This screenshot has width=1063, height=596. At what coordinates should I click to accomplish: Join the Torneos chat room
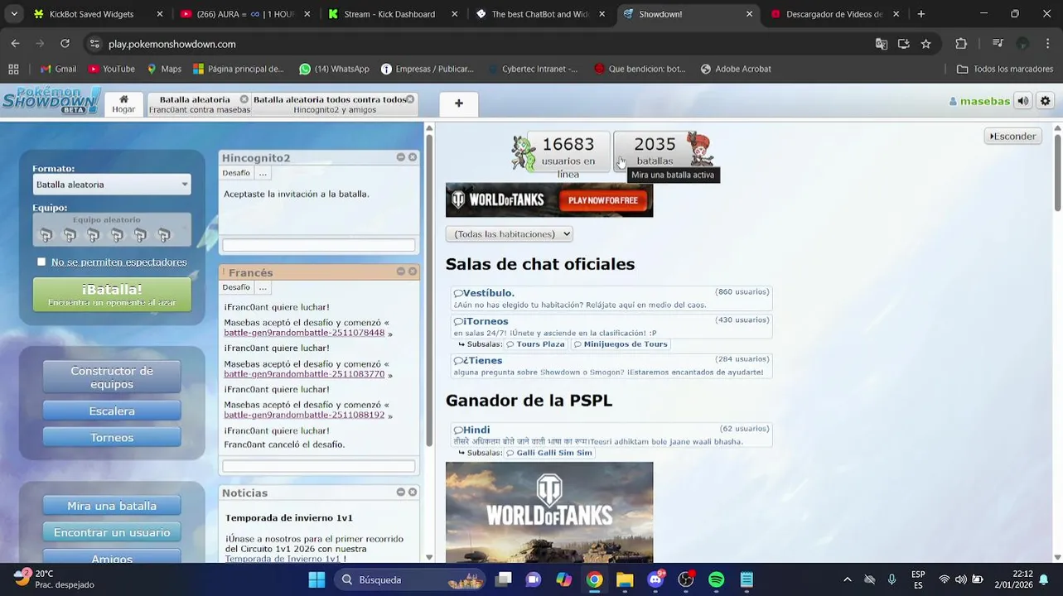click(x=611, y=326)
